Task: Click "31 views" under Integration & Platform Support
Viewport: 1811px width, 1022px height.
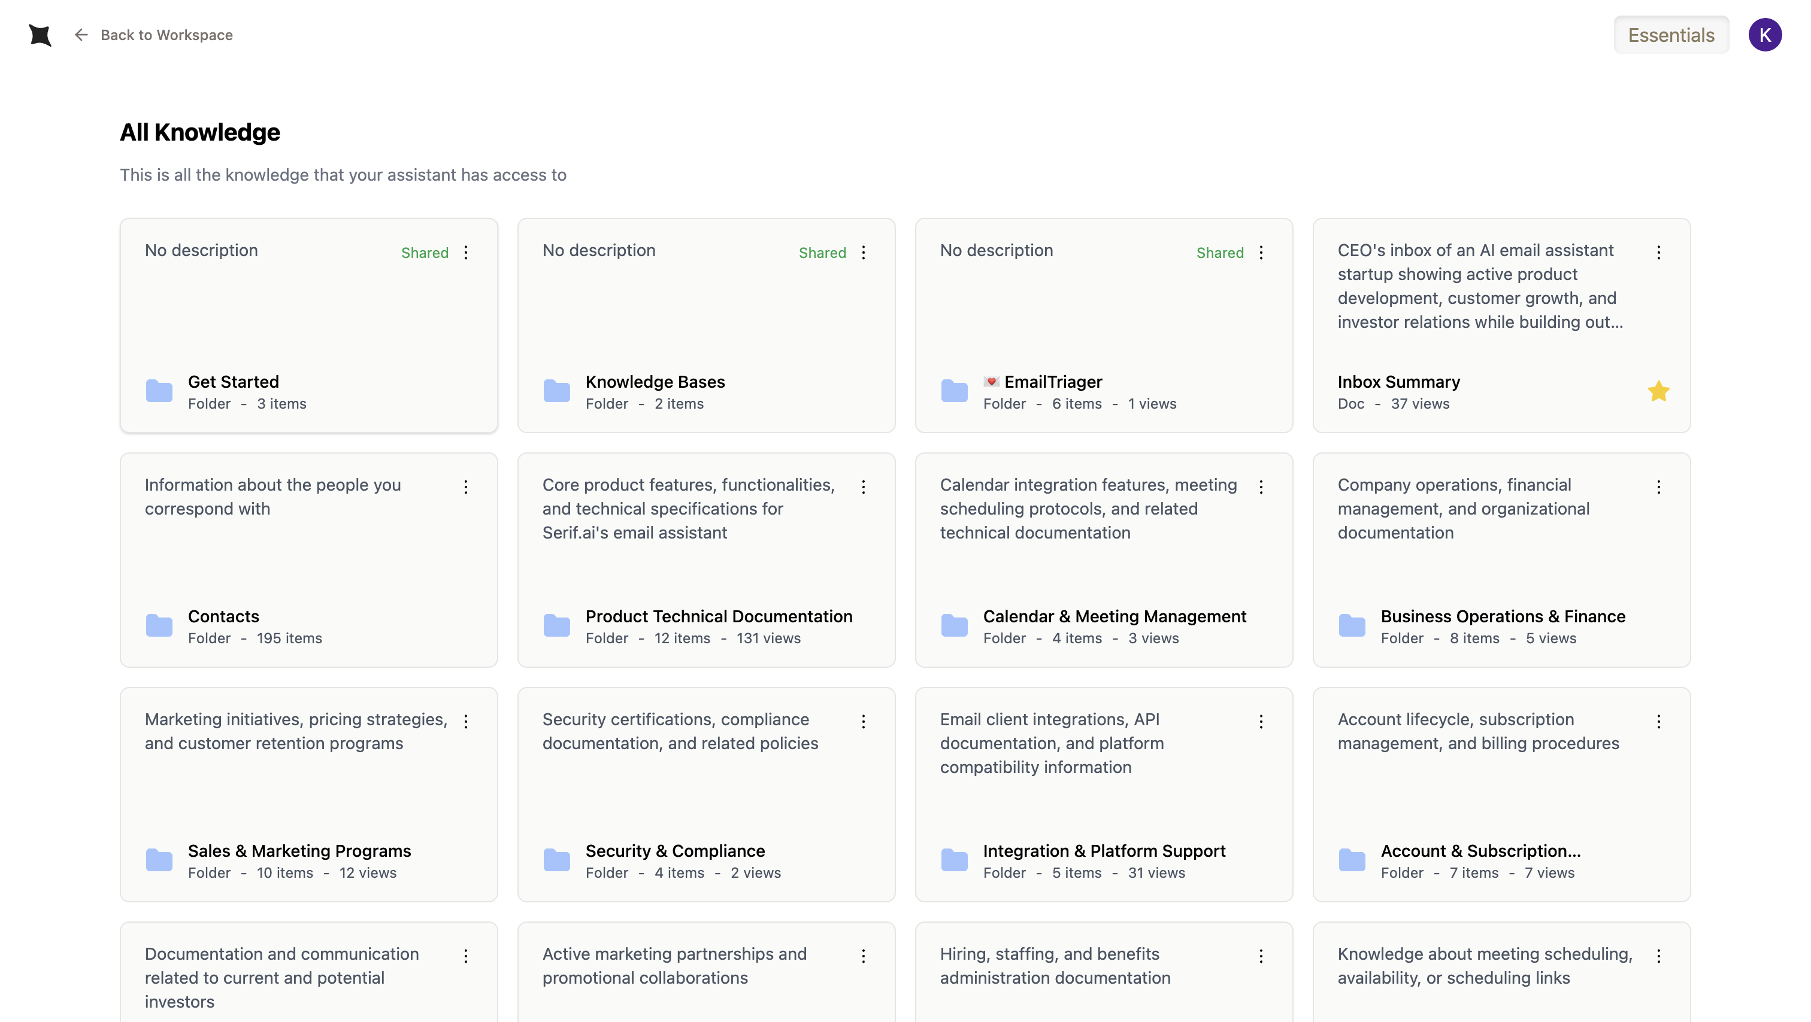Action: tap(1156, 873)
